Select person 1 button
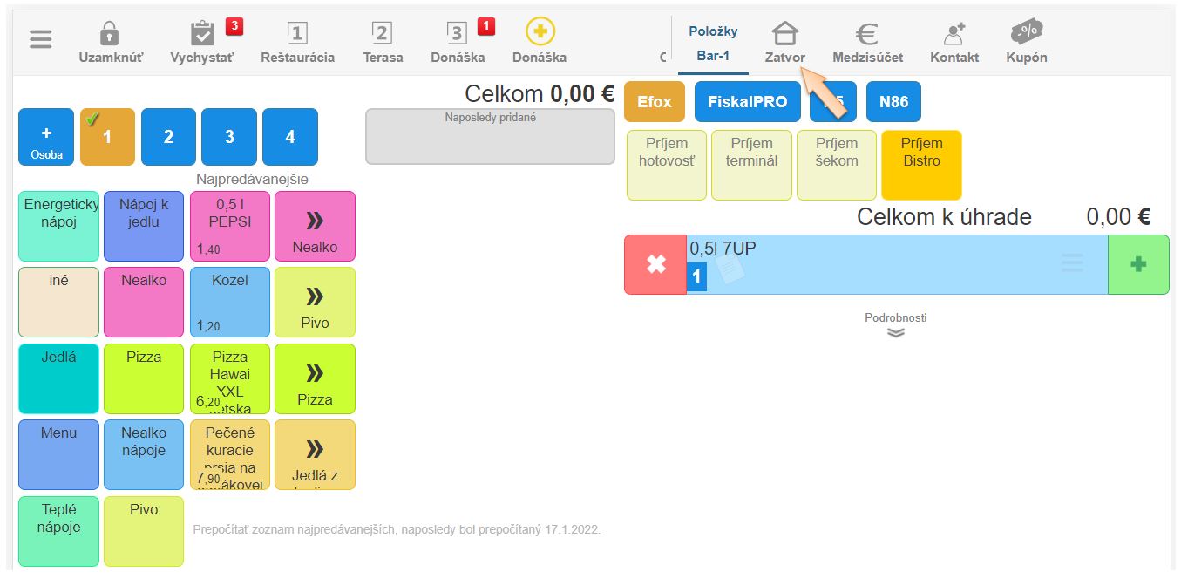The height and width of the screenshot is (579, 1181). [107, 137]
